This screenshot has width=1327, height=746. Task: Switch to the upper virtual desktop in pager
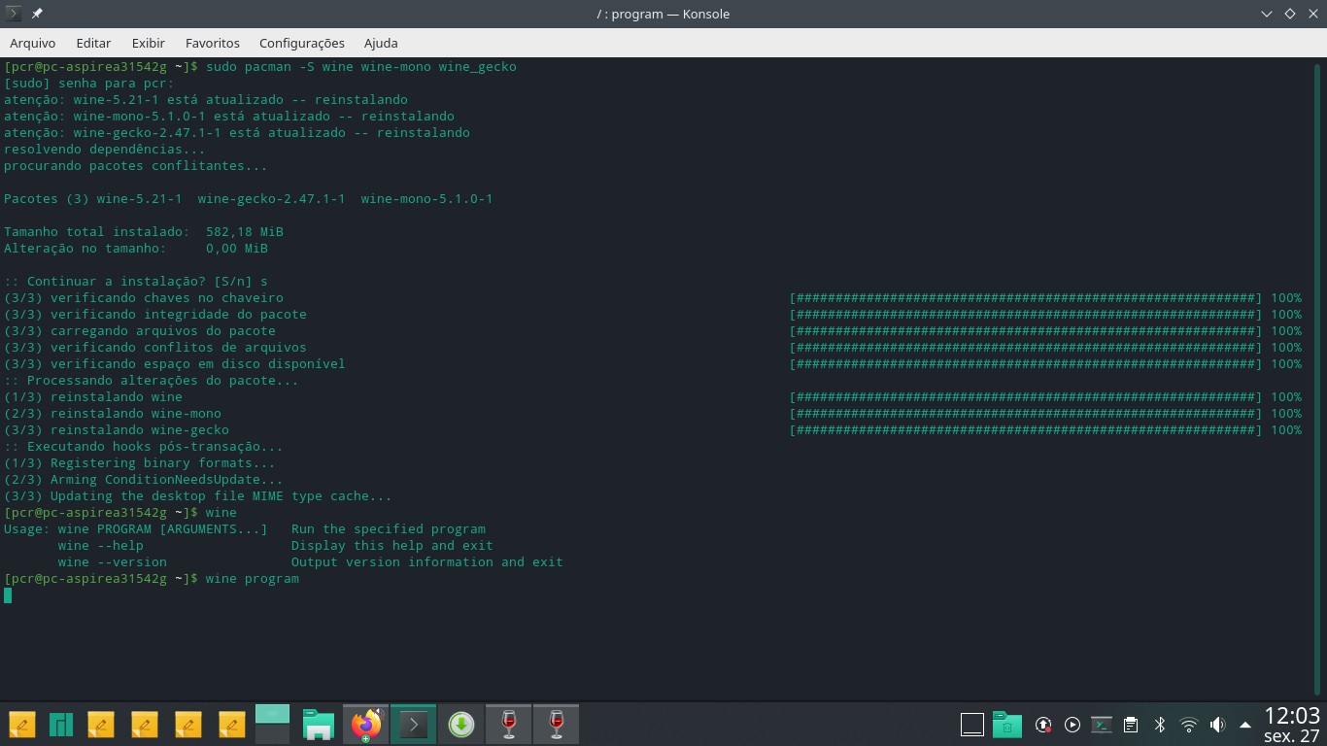pos(273,714)
